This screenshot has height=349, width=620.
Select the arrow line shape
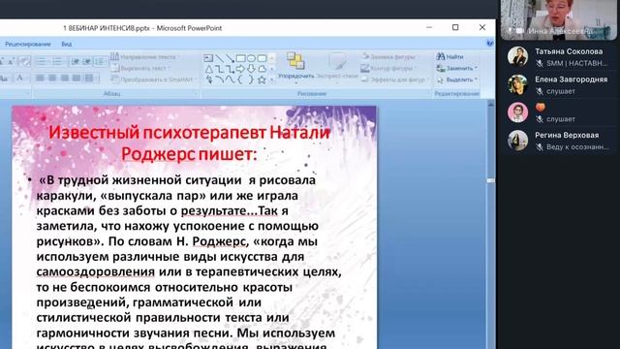230,58
